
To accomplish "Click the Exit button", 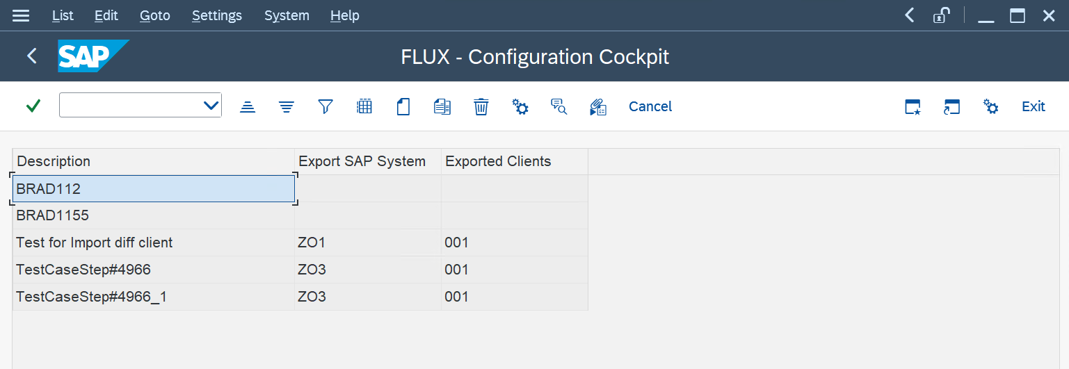I will click(x=1033, y=106).
